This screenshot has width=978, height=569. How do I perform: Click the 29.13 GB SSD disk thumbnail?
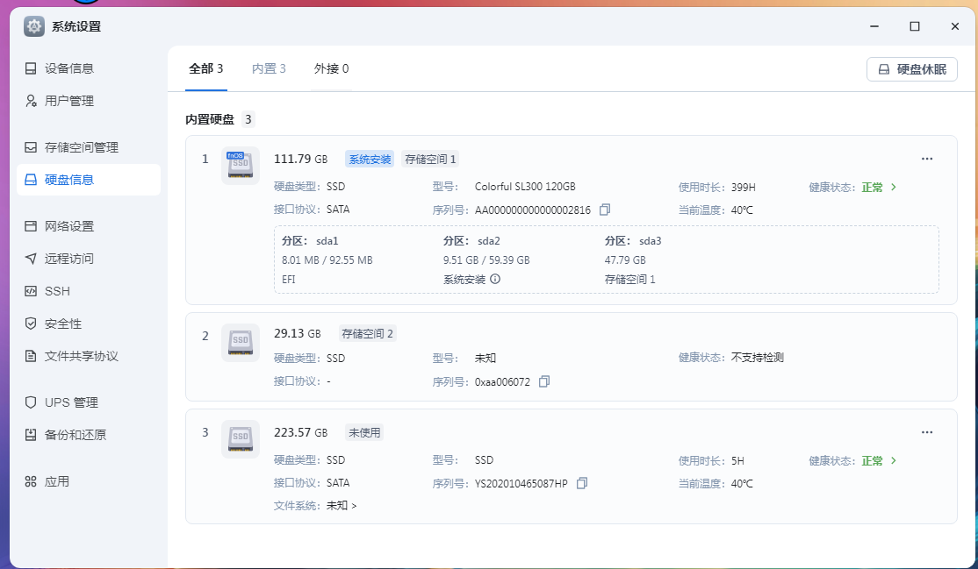241,343
